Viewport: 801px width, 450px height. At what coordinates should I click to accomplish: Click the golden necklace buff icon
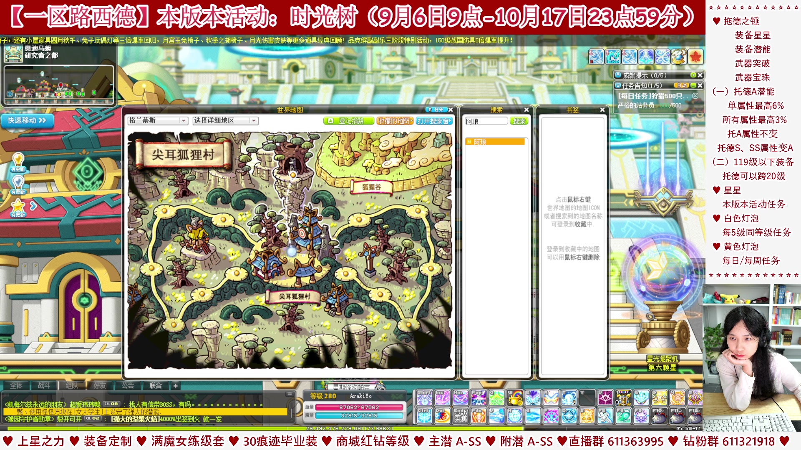coord(679,57)
